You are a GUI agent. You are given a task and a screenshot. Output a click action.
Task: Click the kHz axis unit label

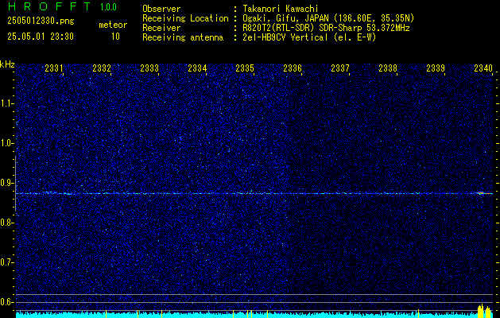click(7, 64)
